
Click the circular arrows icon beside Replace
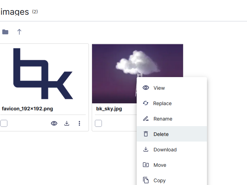146,103
